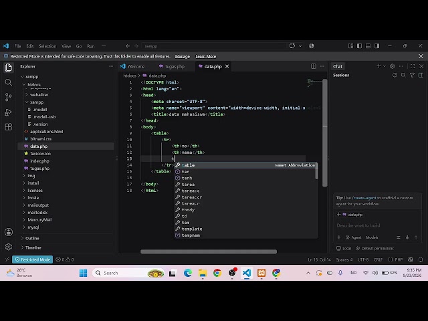This screenshot has width=428, height=321.
Task: Open Windows Start menu
Action: 83,273
